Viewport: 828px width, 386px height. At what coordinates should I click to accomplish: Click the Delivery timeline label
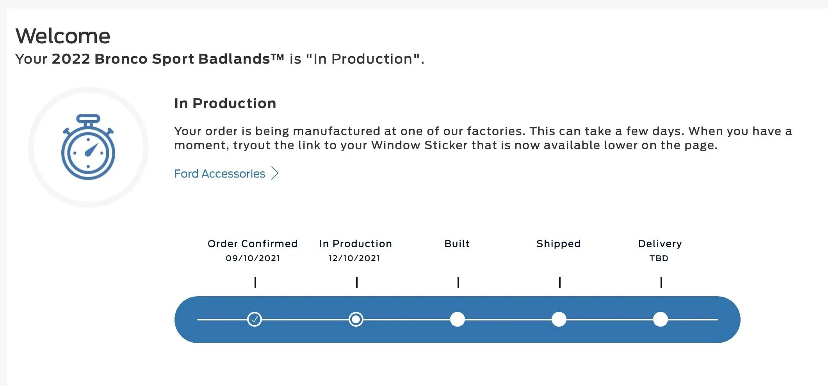(x=660, y=244)
